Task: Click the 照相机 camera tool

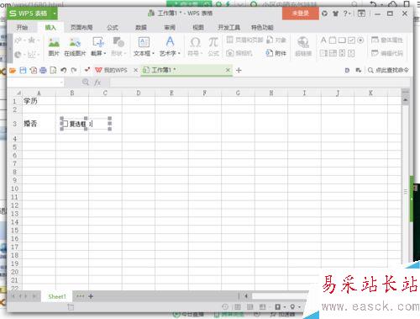Action: pyautogui.click(x=239, y=53)
